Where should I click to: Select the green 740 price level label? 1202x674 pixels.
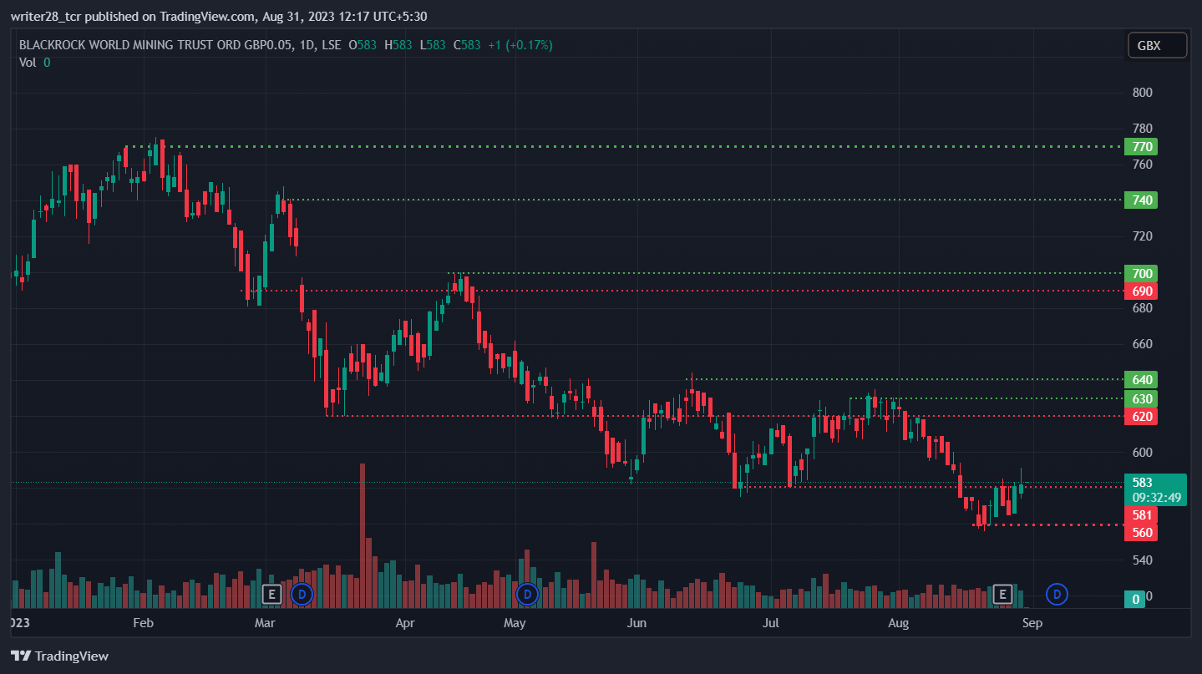[x=1140, y=200]
